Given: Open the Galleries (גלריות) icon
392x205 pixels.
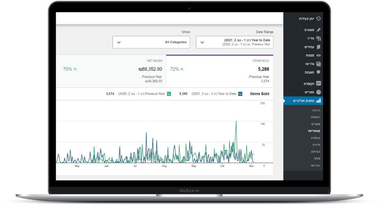Looking at the screenshot, I should 318,64.
